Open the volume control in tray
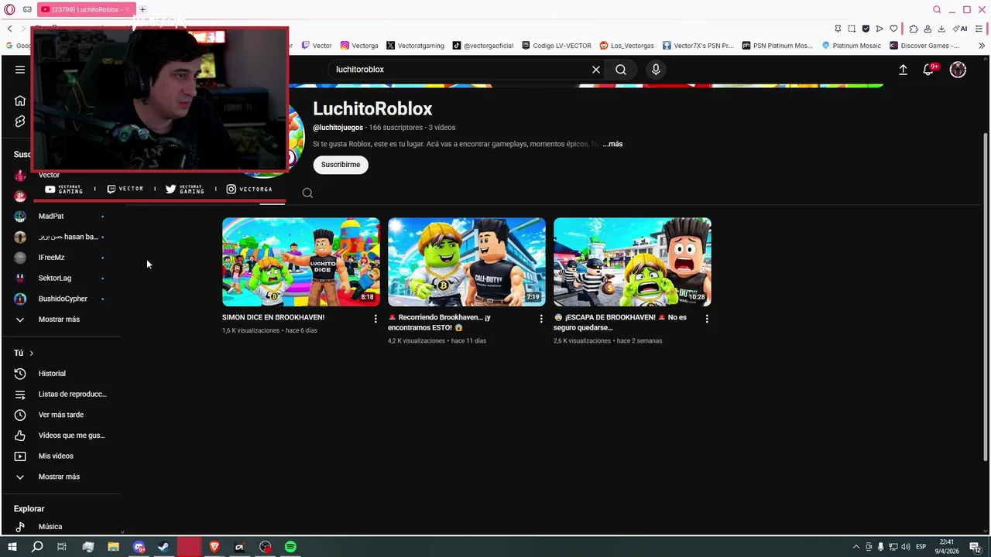 907,547
